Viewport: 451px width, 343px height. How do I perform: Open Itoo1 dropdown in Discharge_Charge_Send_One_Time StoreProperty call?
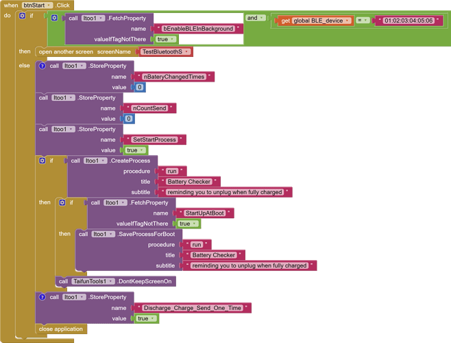point(74,297)
